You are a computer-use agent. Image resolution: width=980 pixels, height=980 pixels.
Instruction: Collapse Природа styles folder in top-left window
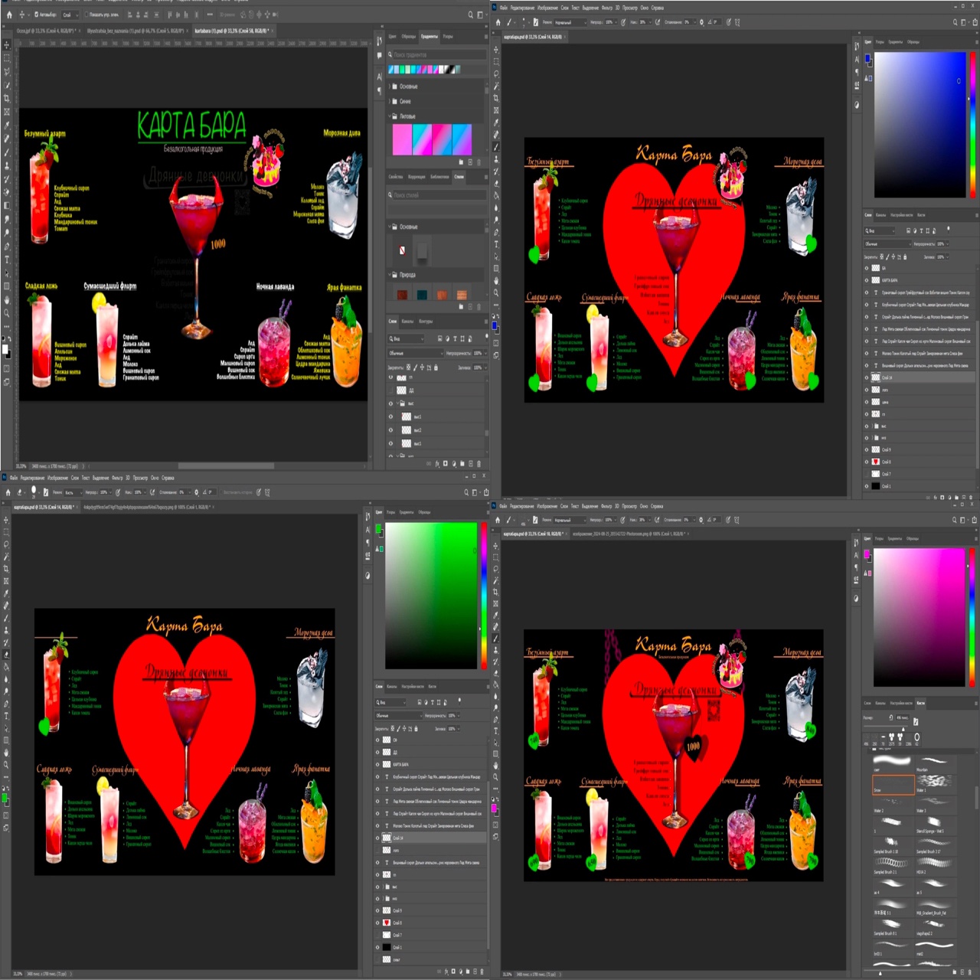point(390,274)
